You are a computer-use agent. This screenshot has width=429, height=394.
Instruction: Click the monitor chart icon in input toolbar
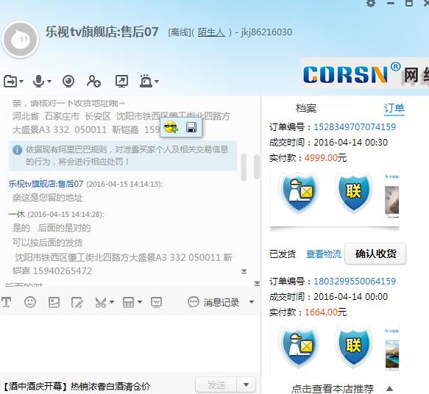156,302
